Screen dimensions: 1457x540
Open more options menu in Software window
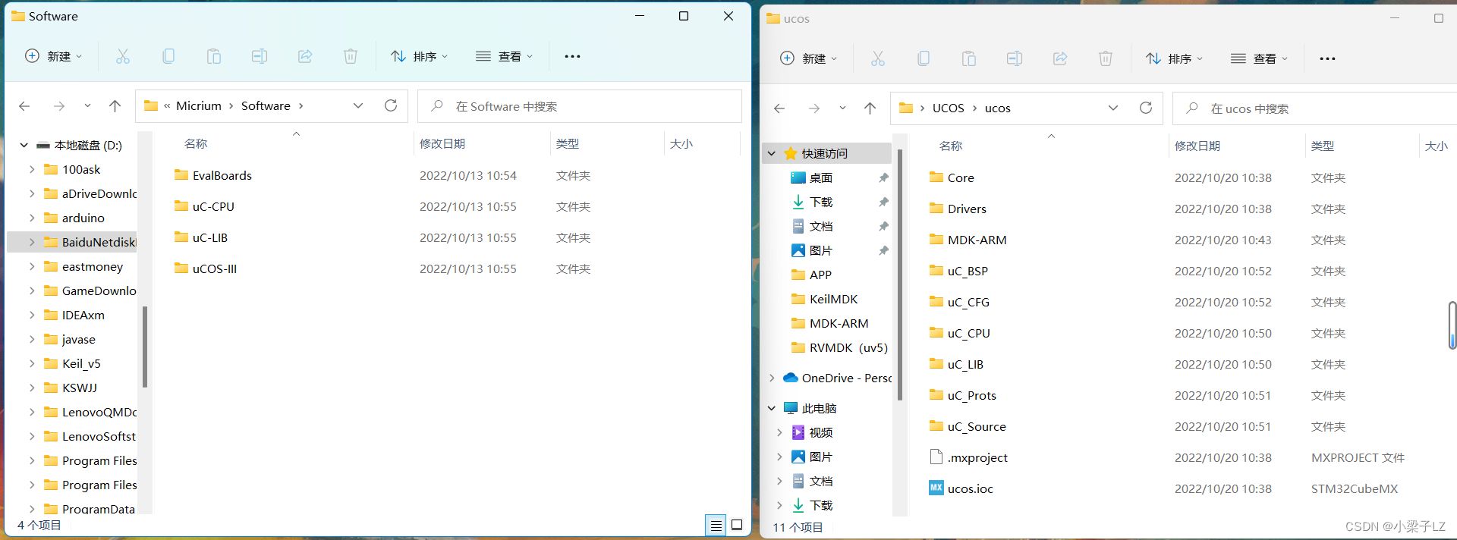(572, 56)
